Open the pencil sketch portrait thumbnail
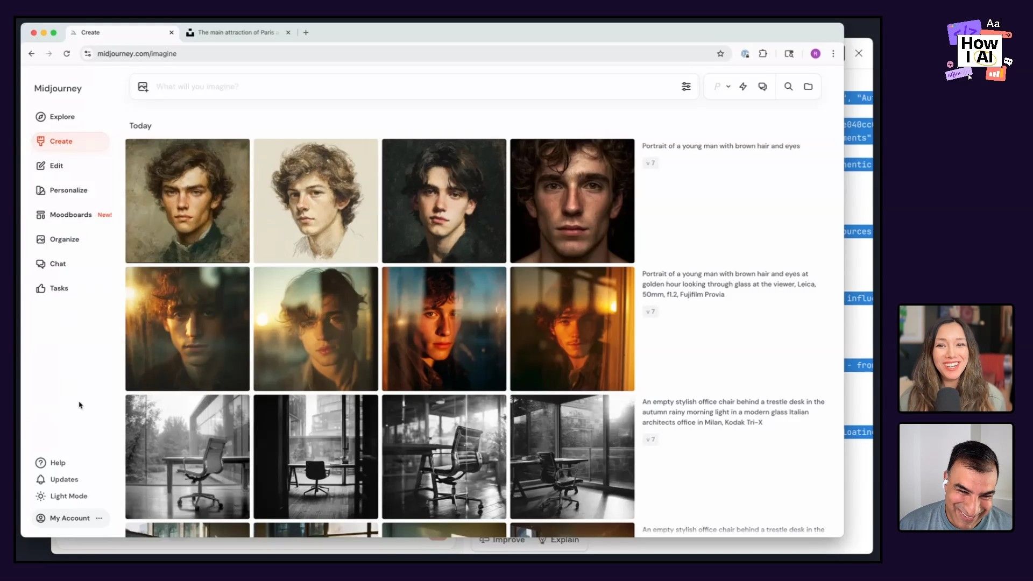The image size is (1033, 581). tap(316, 201)
